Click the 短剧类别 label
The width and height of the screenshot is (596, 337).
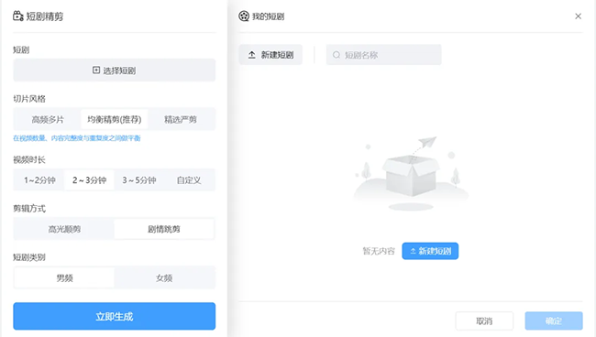click(29, 257)
